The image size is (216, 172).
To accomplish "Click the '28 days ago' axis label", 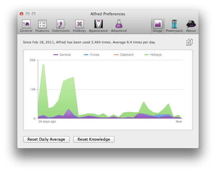I will point(47,121).
